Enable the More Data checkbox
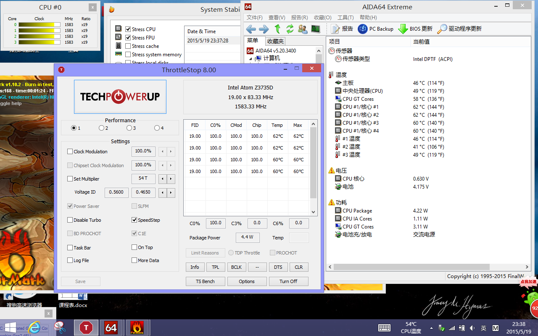 point(134,260)
